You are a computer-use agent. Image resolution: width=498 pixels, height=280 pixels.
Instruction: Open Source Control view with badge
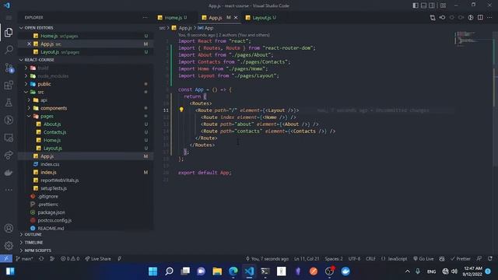9,68
